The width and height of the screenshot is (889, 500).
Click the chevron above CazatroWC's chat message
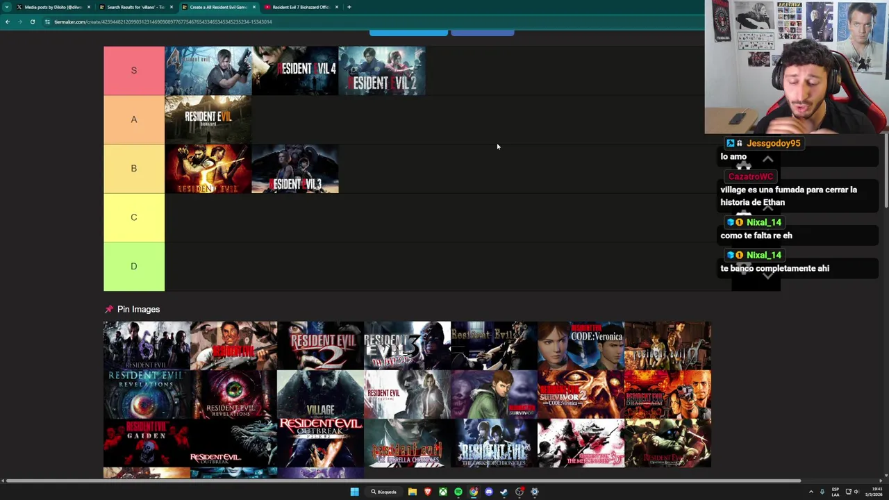coord(767,160)
